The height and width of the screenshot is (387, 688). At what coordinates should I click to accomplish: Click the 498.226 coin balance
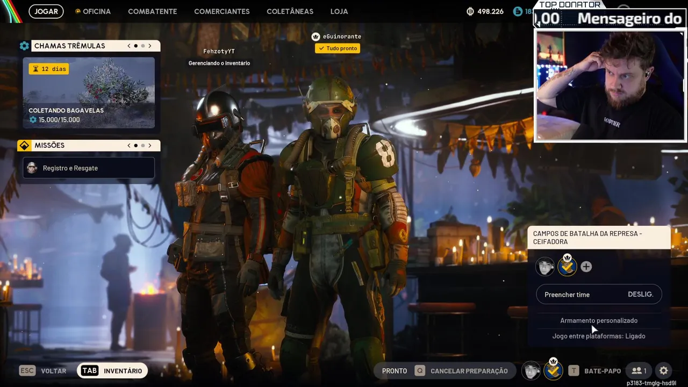point(490,11)
